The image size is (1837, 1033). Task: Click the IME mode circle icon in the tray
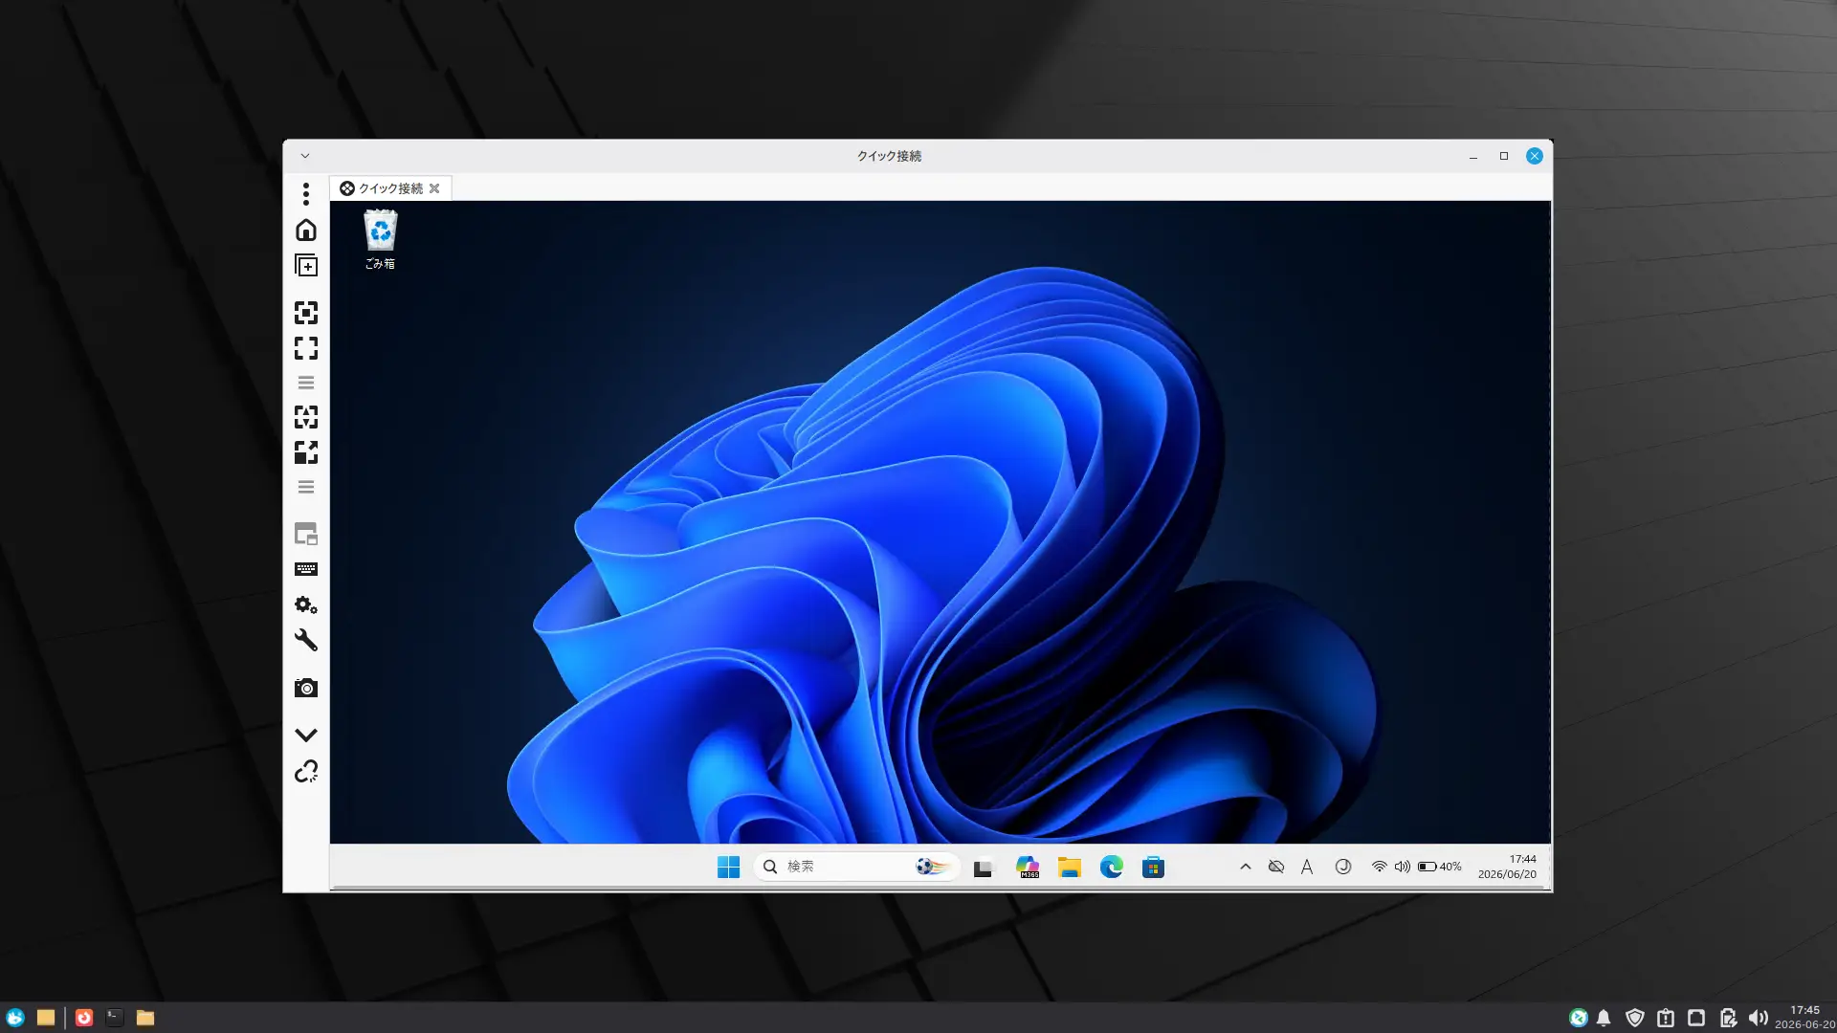pyautogui.click(x=1343, y=867)
